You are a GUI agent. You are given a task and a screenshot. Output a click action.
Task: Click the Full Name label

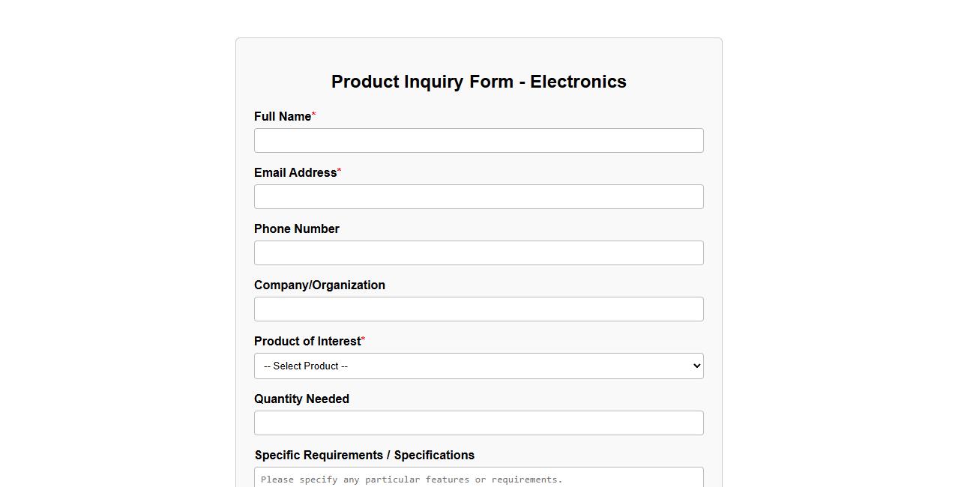283,116
